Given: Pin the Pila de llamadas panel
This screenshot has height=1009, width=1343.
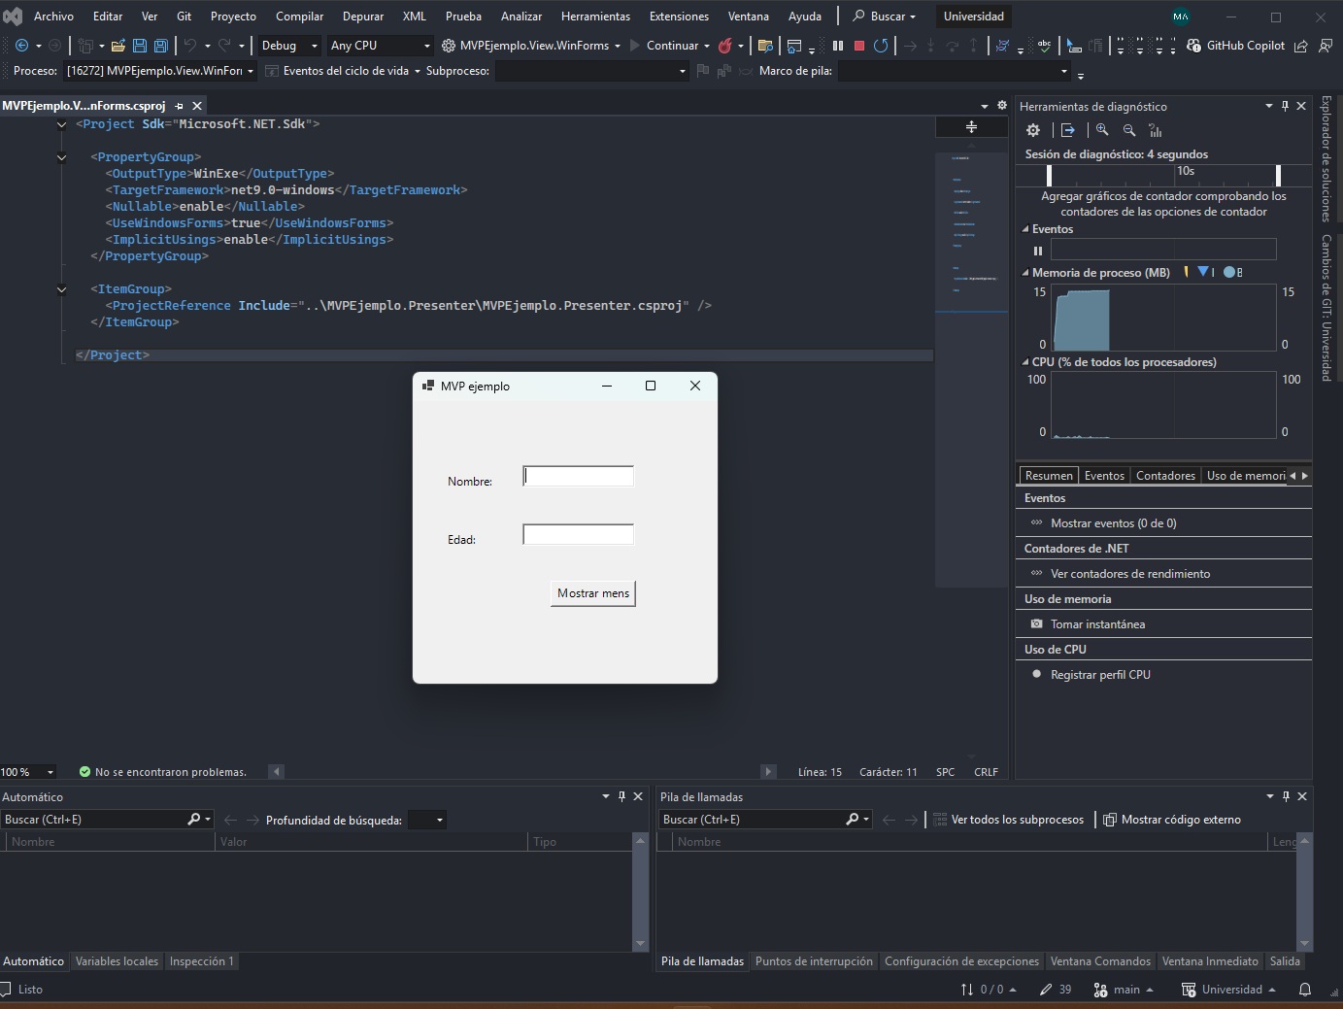Looking at the screenshot, I should coord(1286,796).
